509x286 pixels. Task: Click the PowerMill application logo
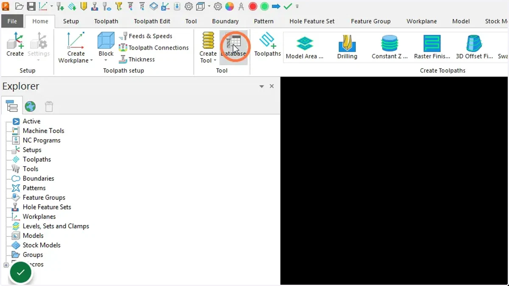[x=6, y=6]
